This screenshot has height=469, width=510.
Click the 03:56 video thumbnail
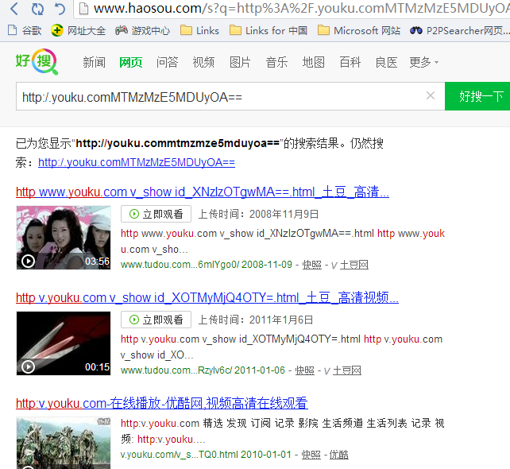pyautogui.click(x=64, y=238)
